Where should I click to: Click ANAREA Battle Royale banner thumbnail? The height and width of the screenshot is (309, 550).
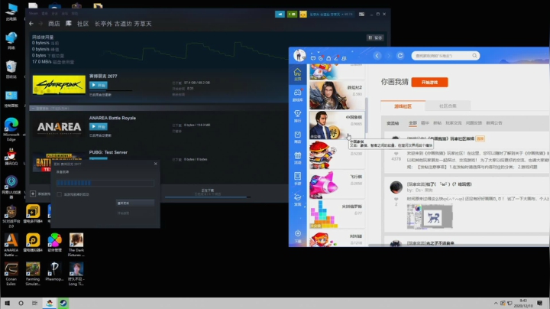tap(59, 127)
